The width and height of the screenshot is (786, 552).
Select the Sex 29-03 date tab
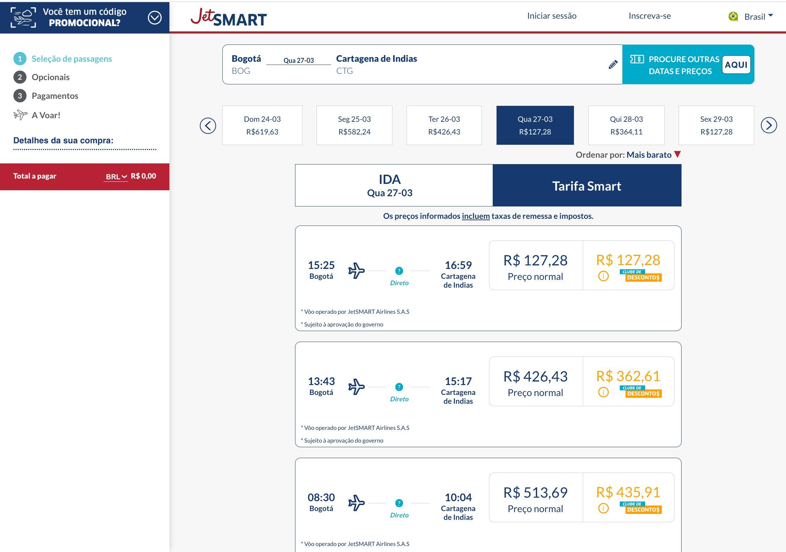tap(716, 125)
